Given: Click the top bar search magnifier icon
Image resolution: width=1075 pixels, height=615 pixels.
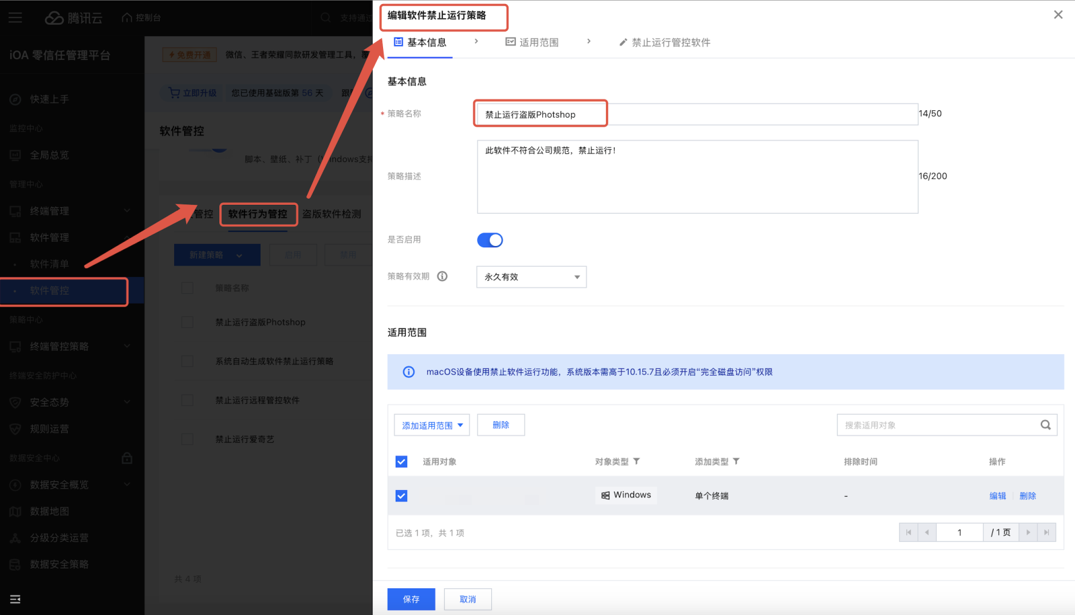Looking at the screenshot, I should (326, 18).
